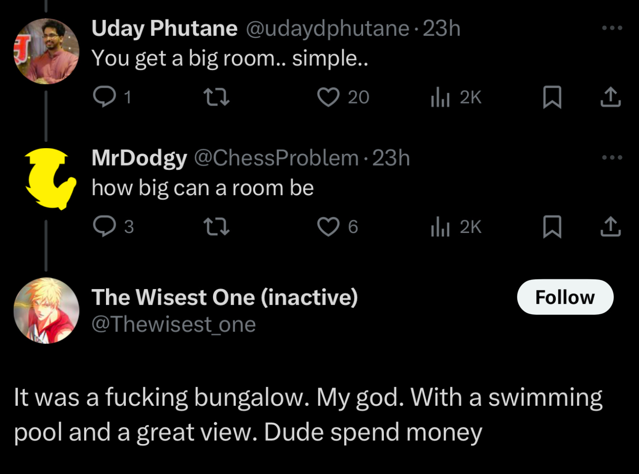Repost MrDodgy's tweet
Screen dimensions: 639x474
coord(216,227)
